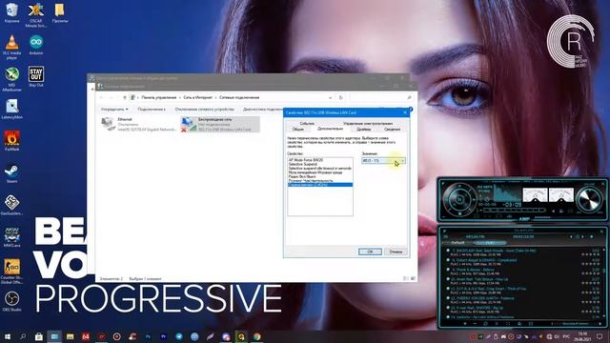This screenshot has height=343, width=610.
Task: Close the AIMP playlist window
Action: (x=602, y=231)
